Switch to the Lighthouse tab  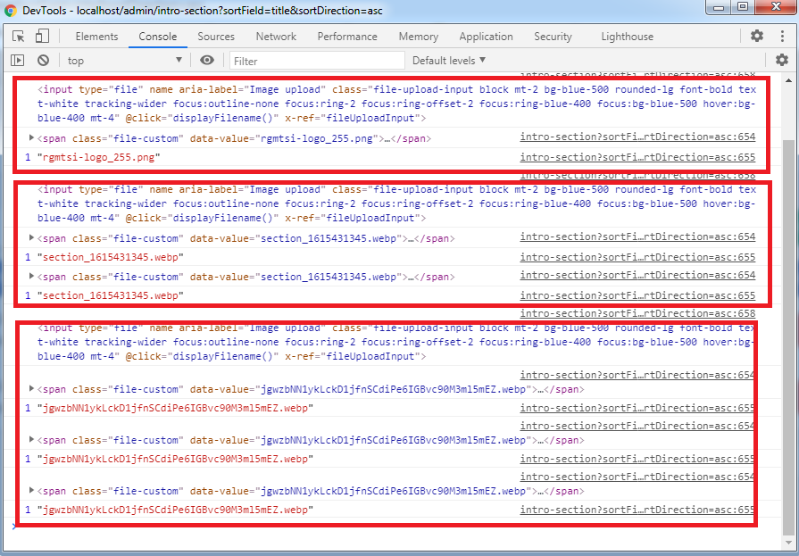[x=628, y=37]
